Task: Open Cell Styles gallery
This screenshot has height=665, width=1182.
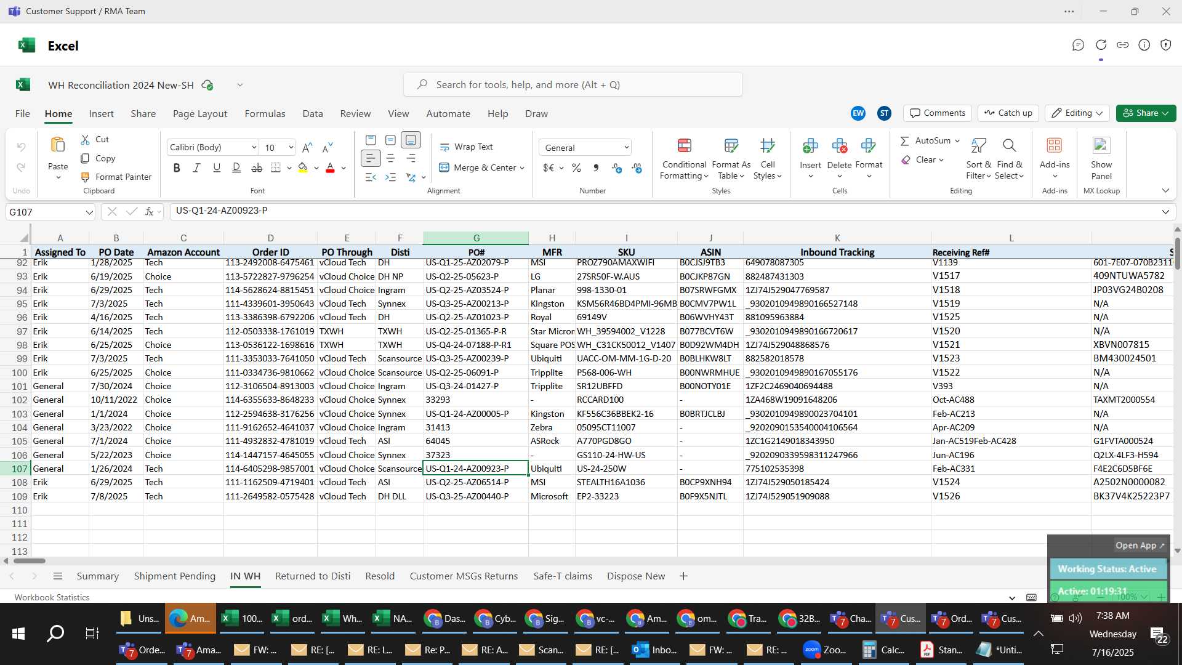Action: click(x=767, y=159)
